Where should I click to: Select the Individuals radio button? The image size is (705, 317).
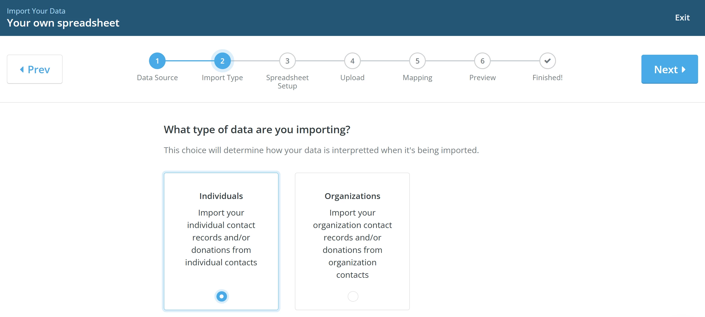221,296
